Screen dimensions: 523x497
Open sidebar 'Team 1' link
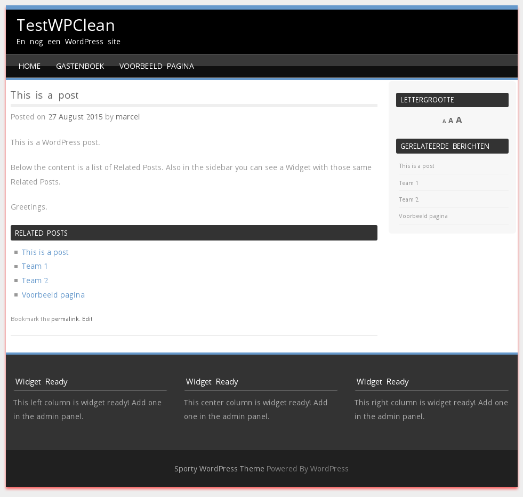click(x=408, y=183)
